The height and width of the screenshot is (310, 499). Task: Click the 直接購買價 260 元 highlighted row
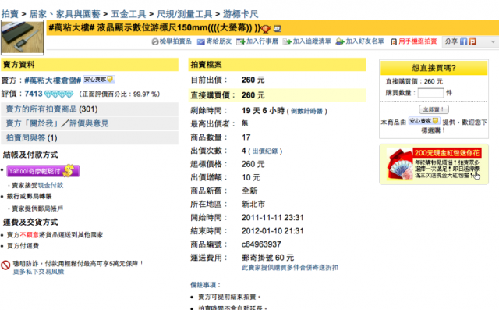click(277, 95)
